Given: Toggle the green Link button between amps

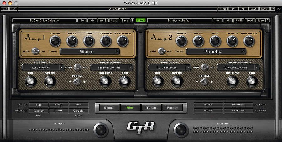Looking at the screenshot, I should pos(141,20).
